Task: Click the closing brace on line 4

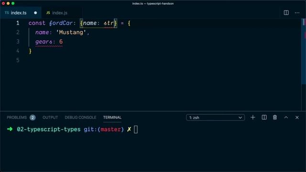Action: (x=30, y=51)
